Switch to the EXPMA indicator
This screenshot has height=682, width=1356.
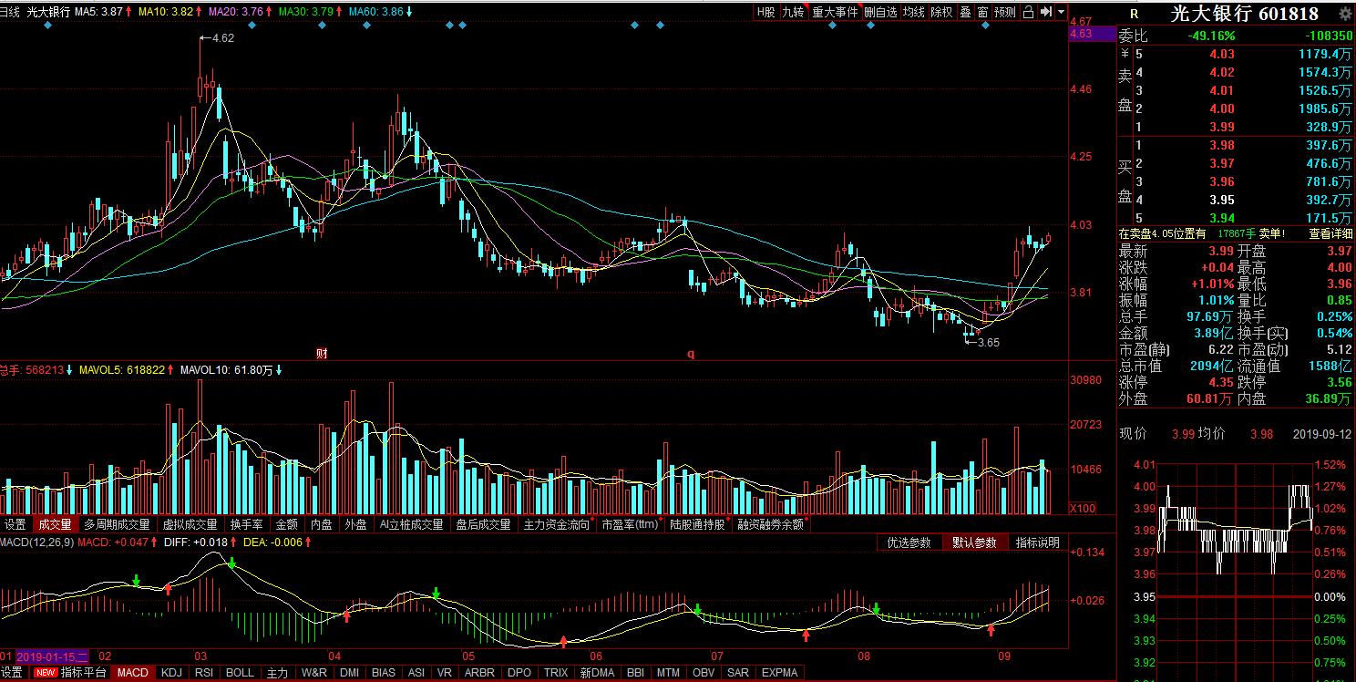coord(779,673)
